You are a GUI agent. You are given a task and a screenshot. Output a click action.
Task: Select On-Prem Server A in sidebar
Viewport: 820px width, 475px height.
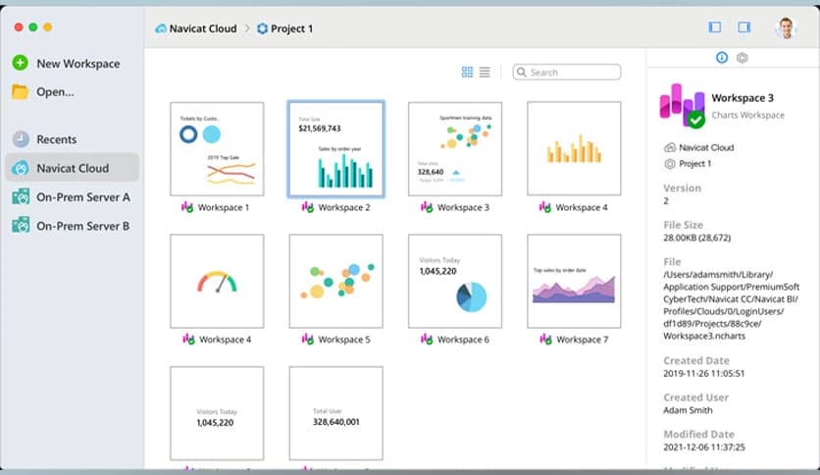[x=82, y=197]
